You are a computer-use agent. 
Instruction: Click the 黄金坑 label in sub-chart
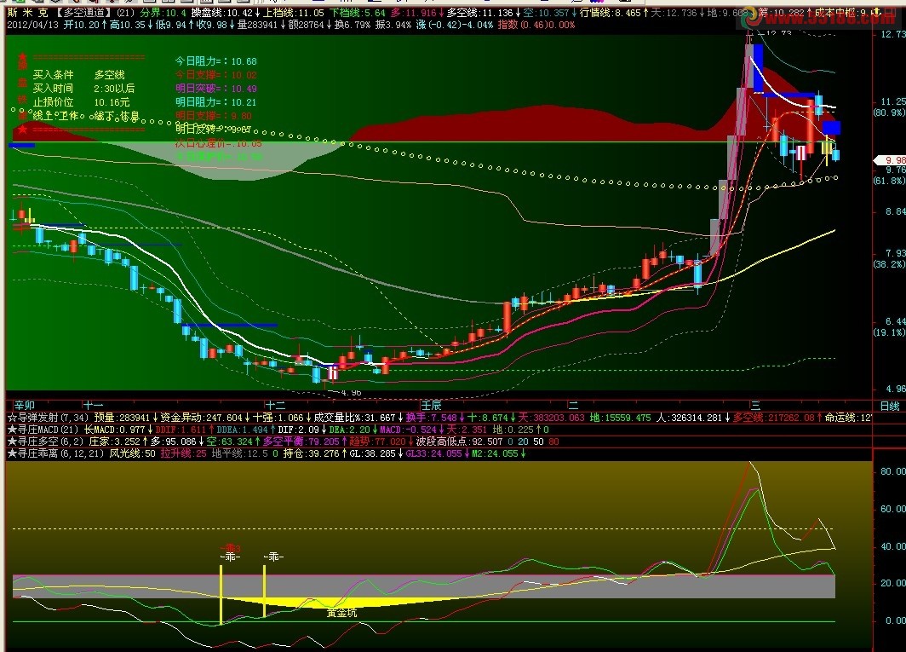(x=342, y=613)
